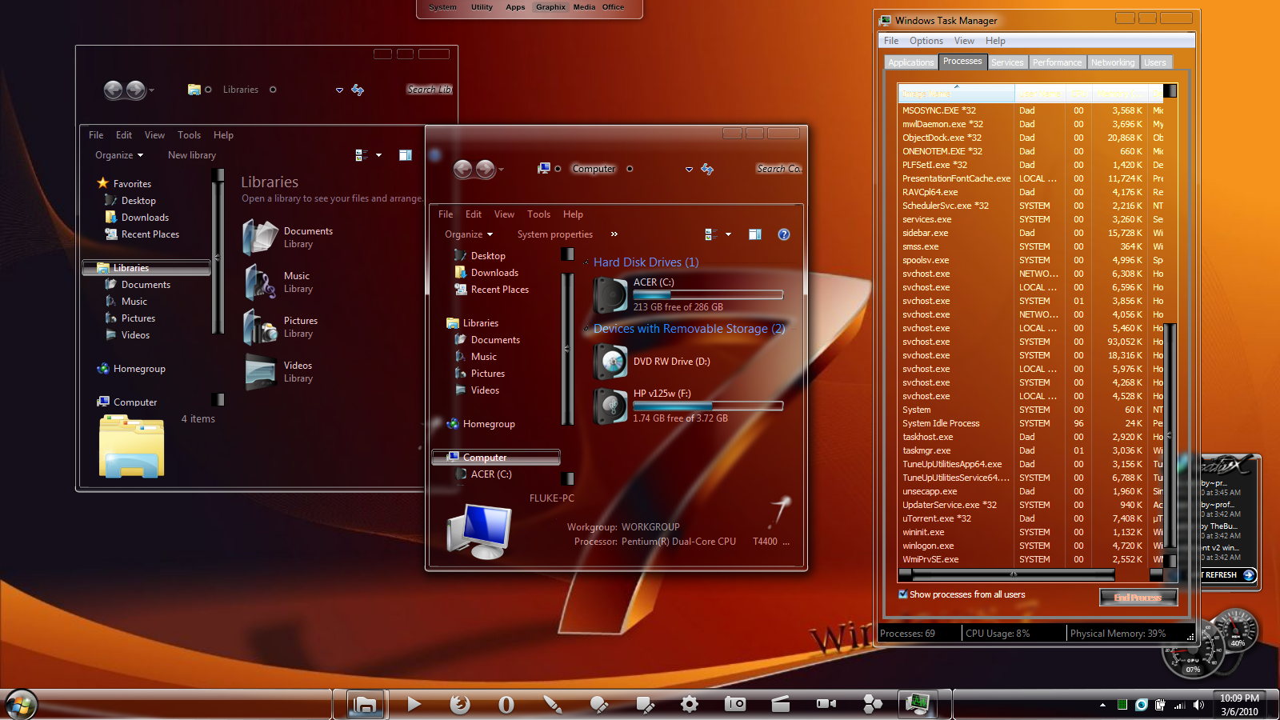Open Options menu in Task Manager

926,41
